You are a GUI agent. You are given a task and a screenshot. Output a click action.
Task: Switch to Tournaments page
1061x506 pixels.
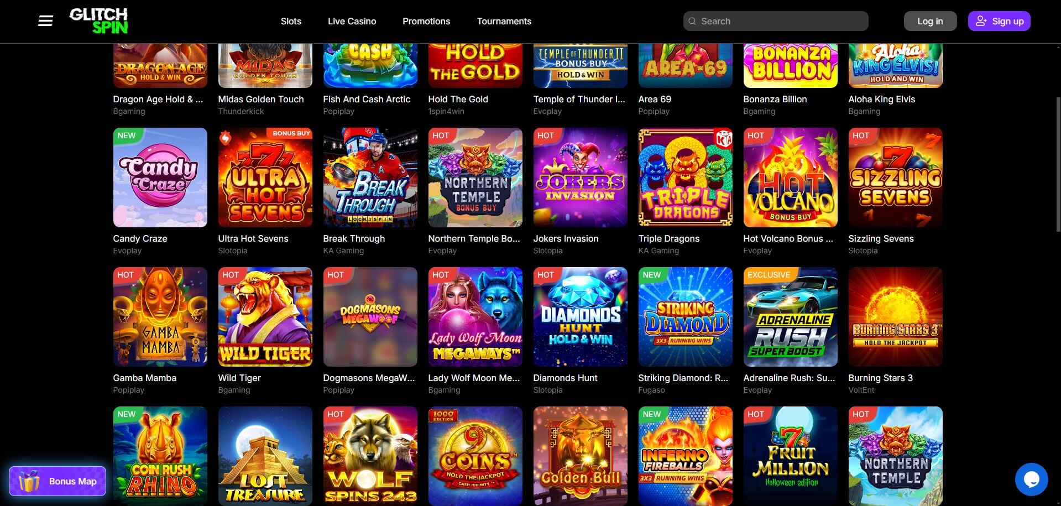pyautogui.click(x=504, y=21)
